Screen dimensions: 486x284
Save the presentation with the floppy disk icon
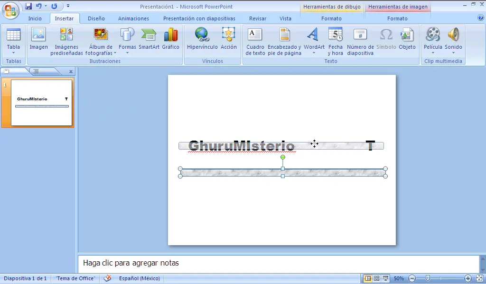point(28,6)
